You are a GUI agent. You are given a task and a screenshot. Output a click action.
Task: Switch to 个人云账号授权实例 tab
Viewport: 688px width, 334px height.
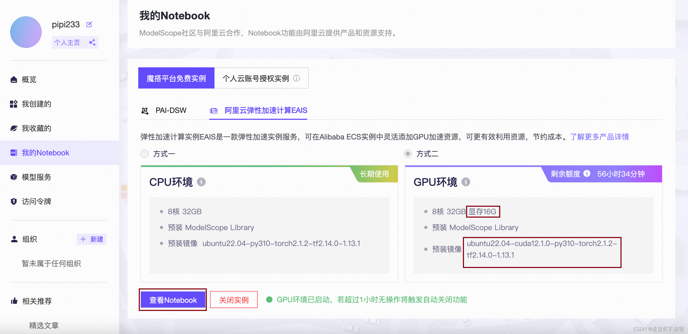coord(261,78)
